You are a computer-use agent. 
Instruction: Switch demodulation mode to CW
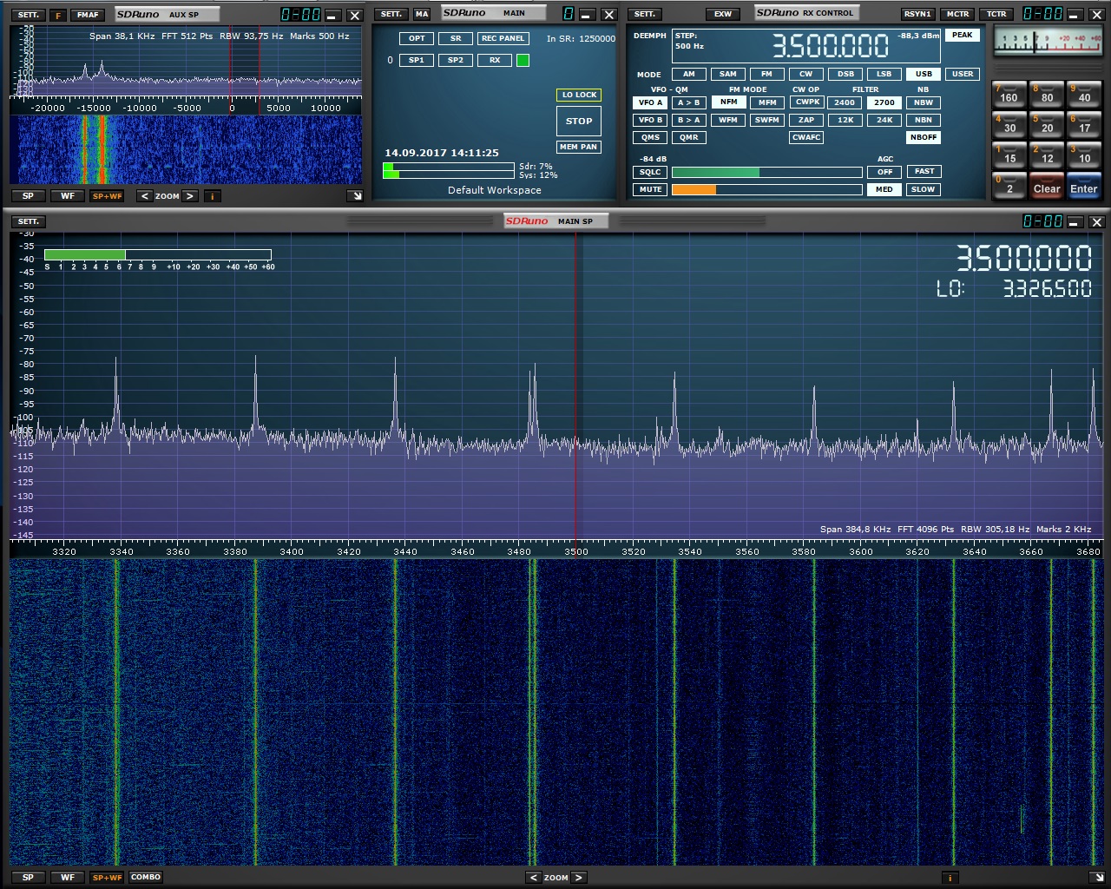pos(806,74)
